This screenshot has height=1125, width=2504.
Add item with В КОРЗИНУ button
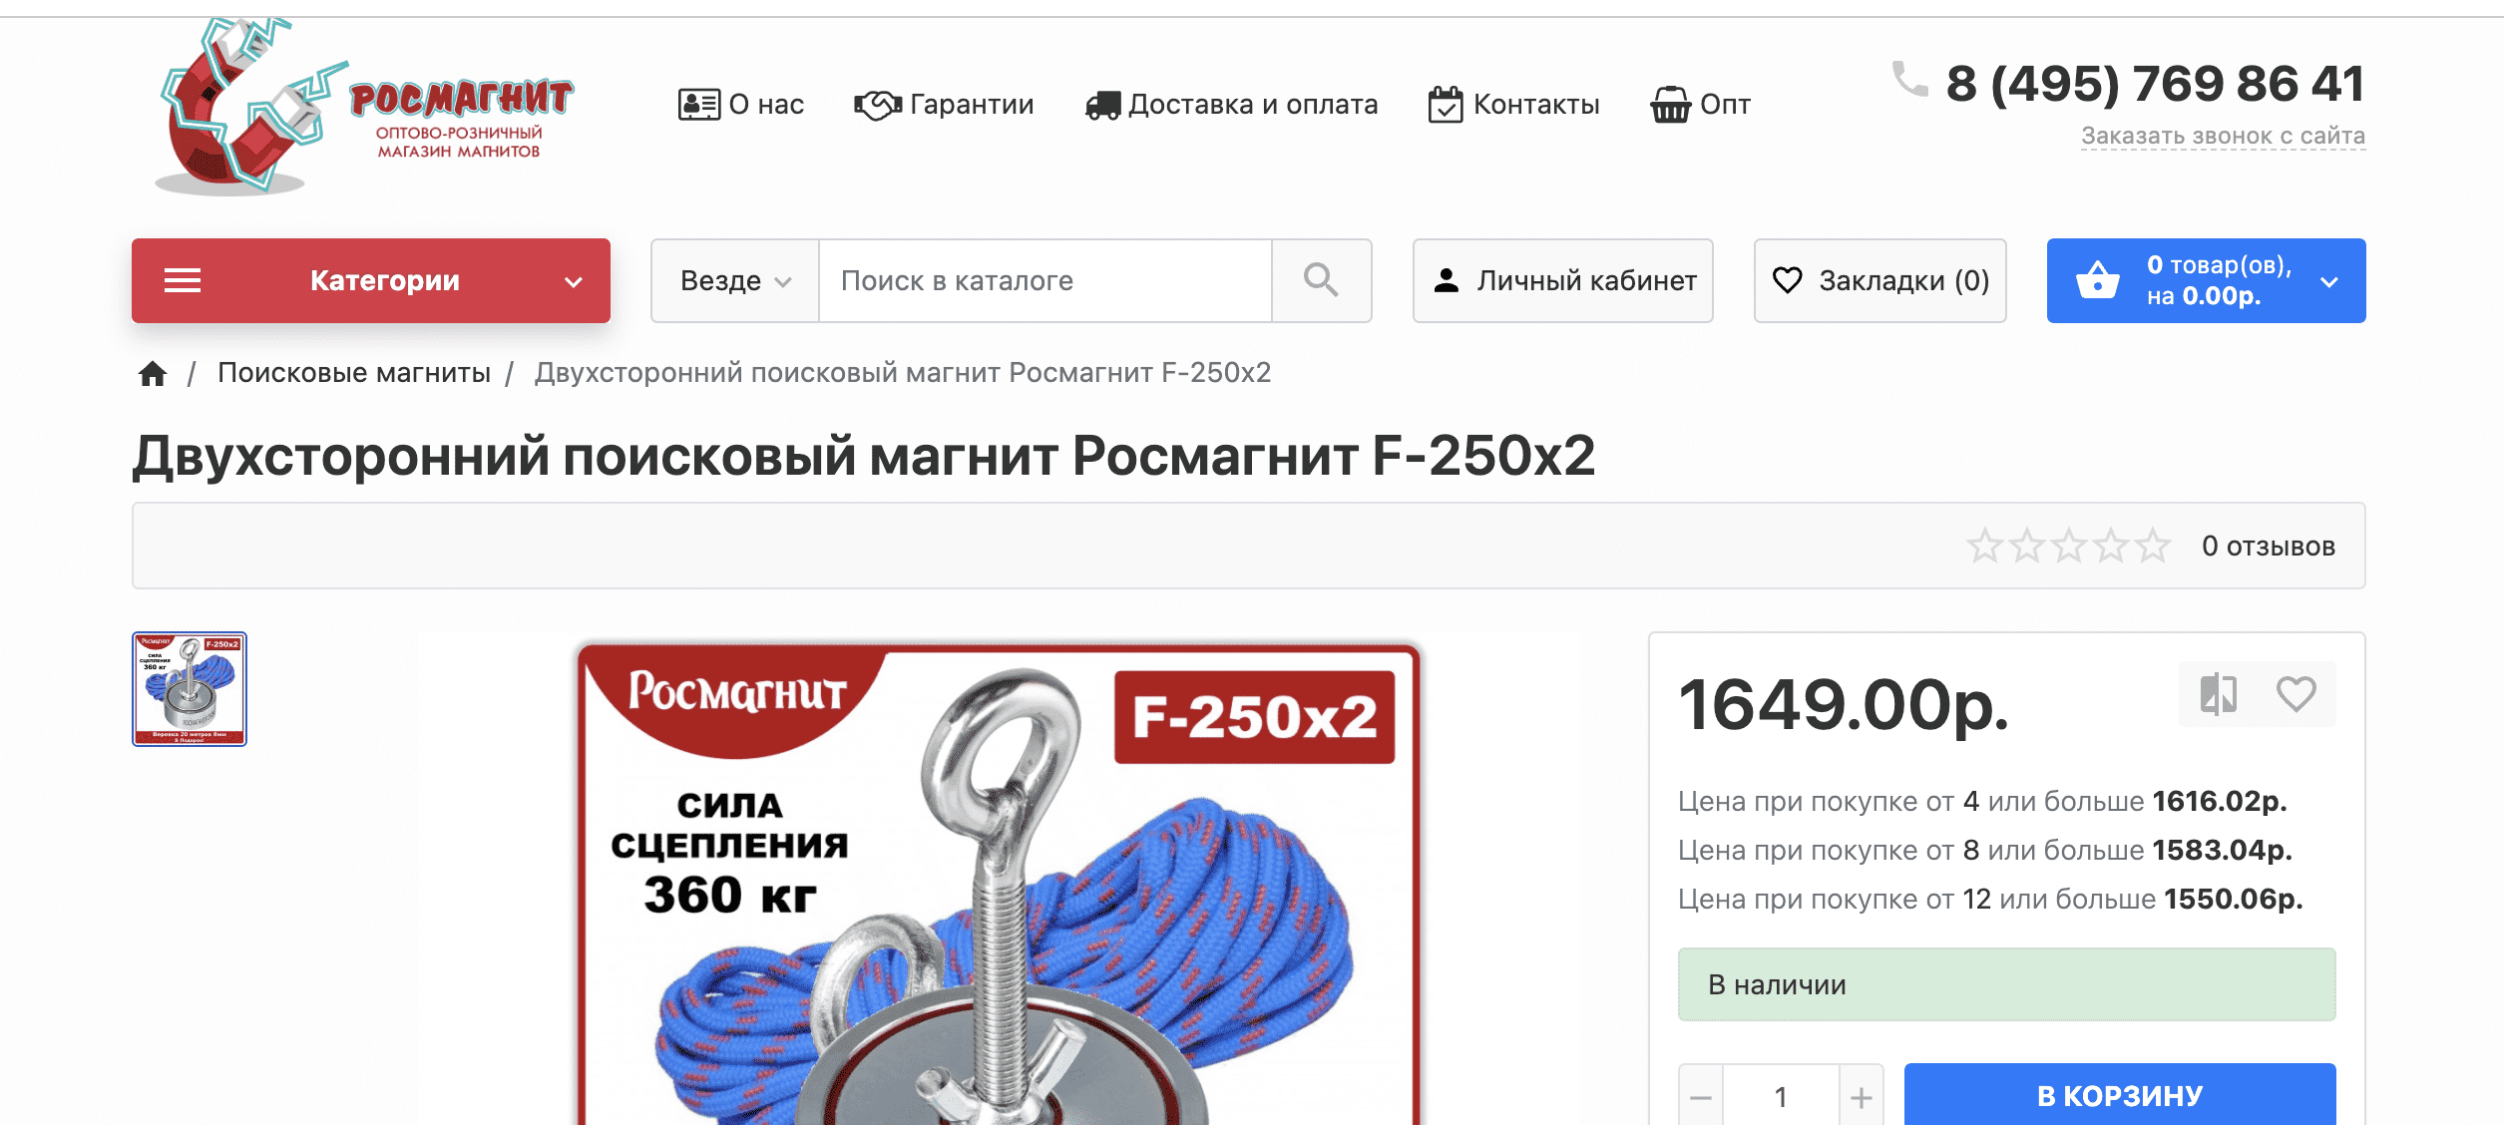[x=2120, y=1095]
